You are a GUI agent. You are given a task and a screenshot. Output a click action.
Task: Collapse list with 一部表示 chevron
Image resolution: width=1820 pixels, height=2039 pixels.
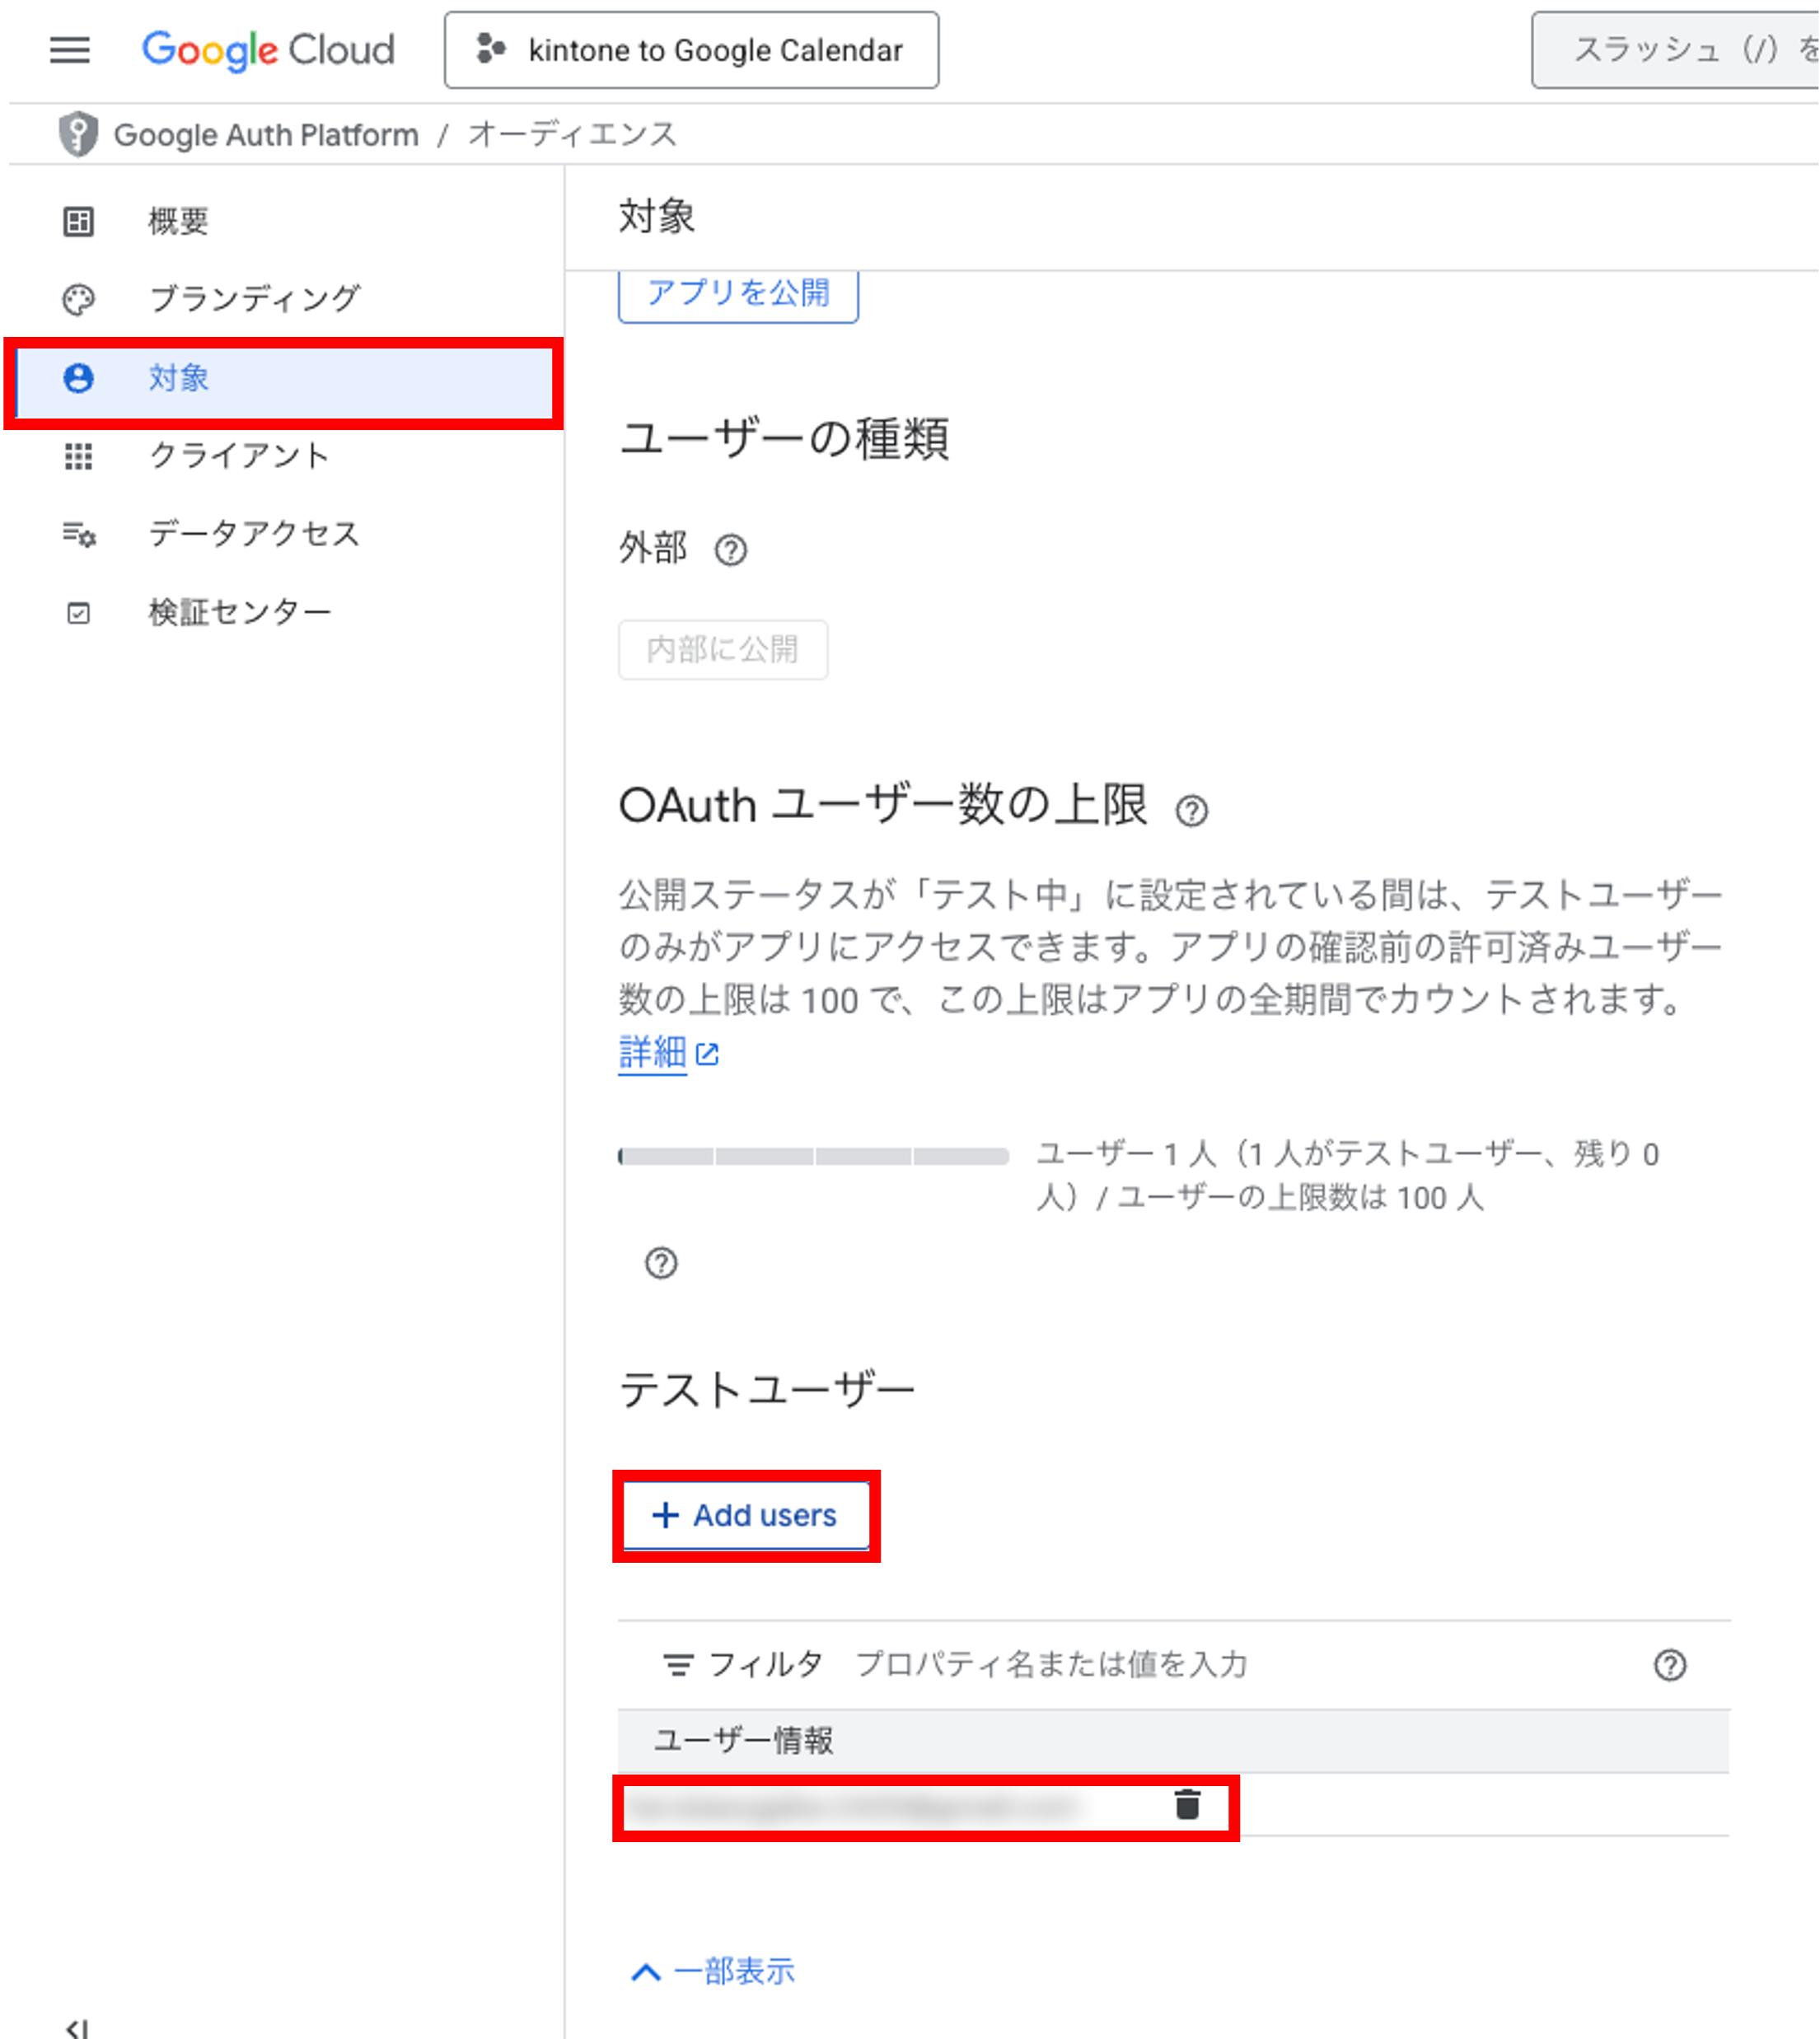(713, 1971)
